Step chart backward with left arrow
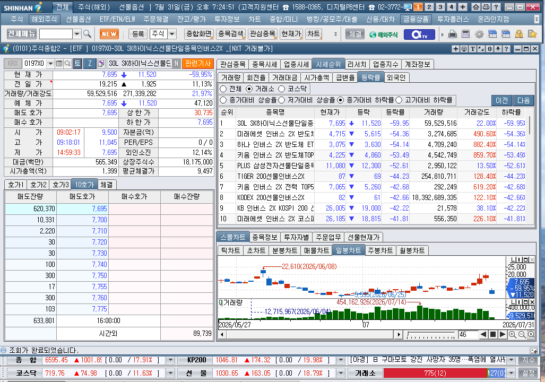Image resolution: width=545 pixels, height=382 pixels. click(x=483, y=334)
